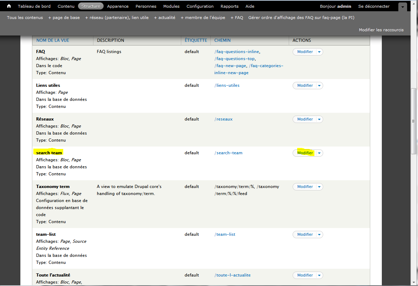Open the /liens-utiles path link
418x286 pixels.
tap(227, 85)
